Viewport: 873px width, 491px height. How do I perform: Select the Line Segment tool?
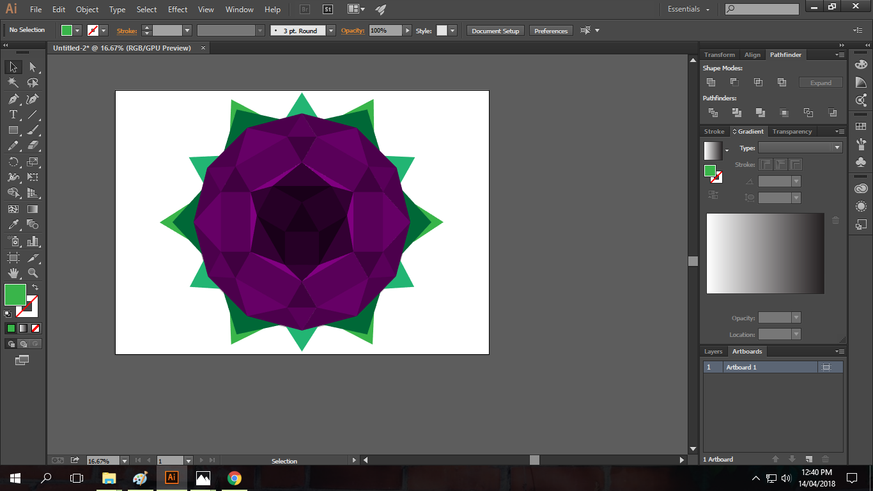click(x=33, y=114)
